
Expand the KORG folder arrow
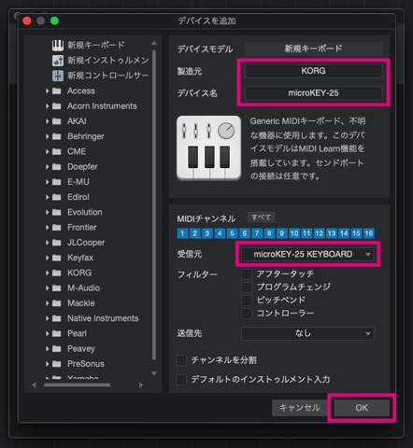coord(47,273)
